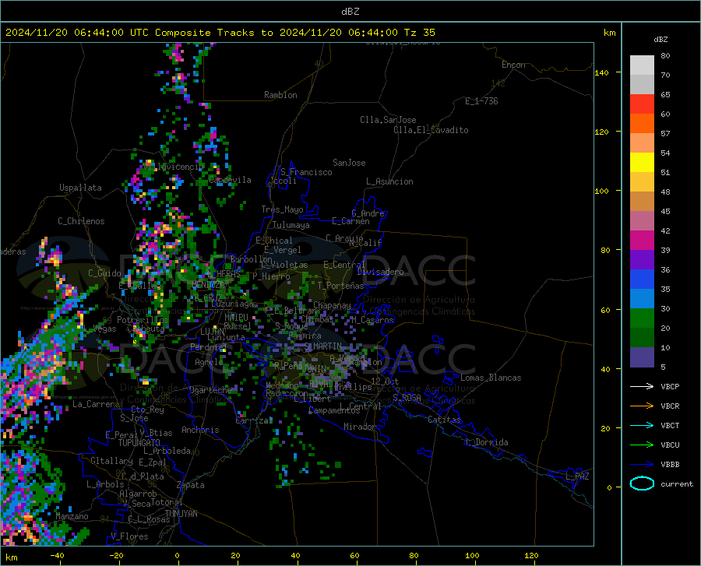Click the Lomas_Blancas place label
The height and width of the screenshot is (566, 701).
click(x=491, y=378)
